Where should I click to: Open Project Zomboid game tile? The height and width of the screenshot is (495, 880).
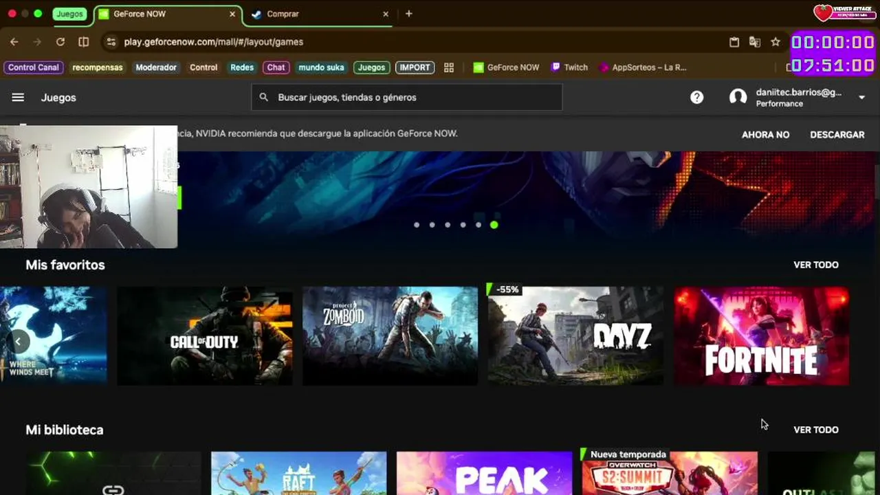pos(390,336)
